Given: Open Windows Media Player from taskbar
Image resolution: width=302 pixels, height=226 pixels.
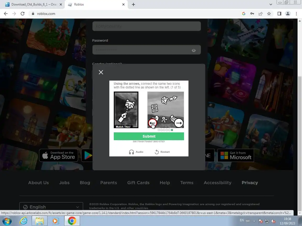Looking at the screenshot, I should (55, 221).
